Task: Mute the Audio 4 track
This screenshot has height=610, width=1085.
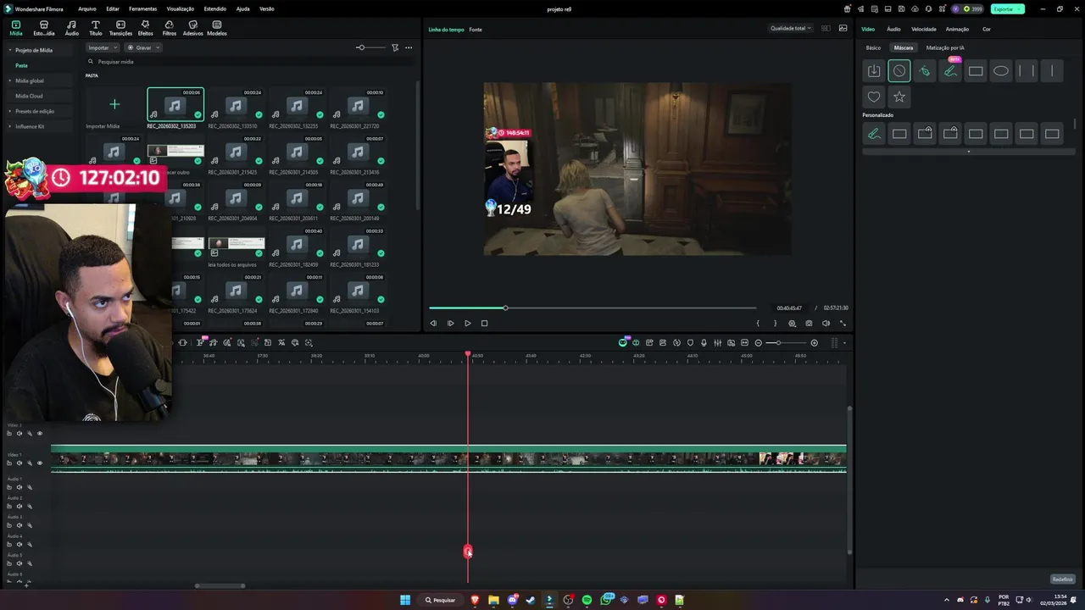Action: tap(19, 544)
